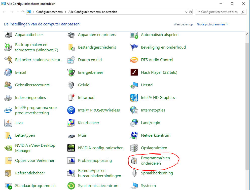Viewport: 250px width, 190px height.
Task: Open the Probleemoplossing link
Action: [x=95, y=161]
